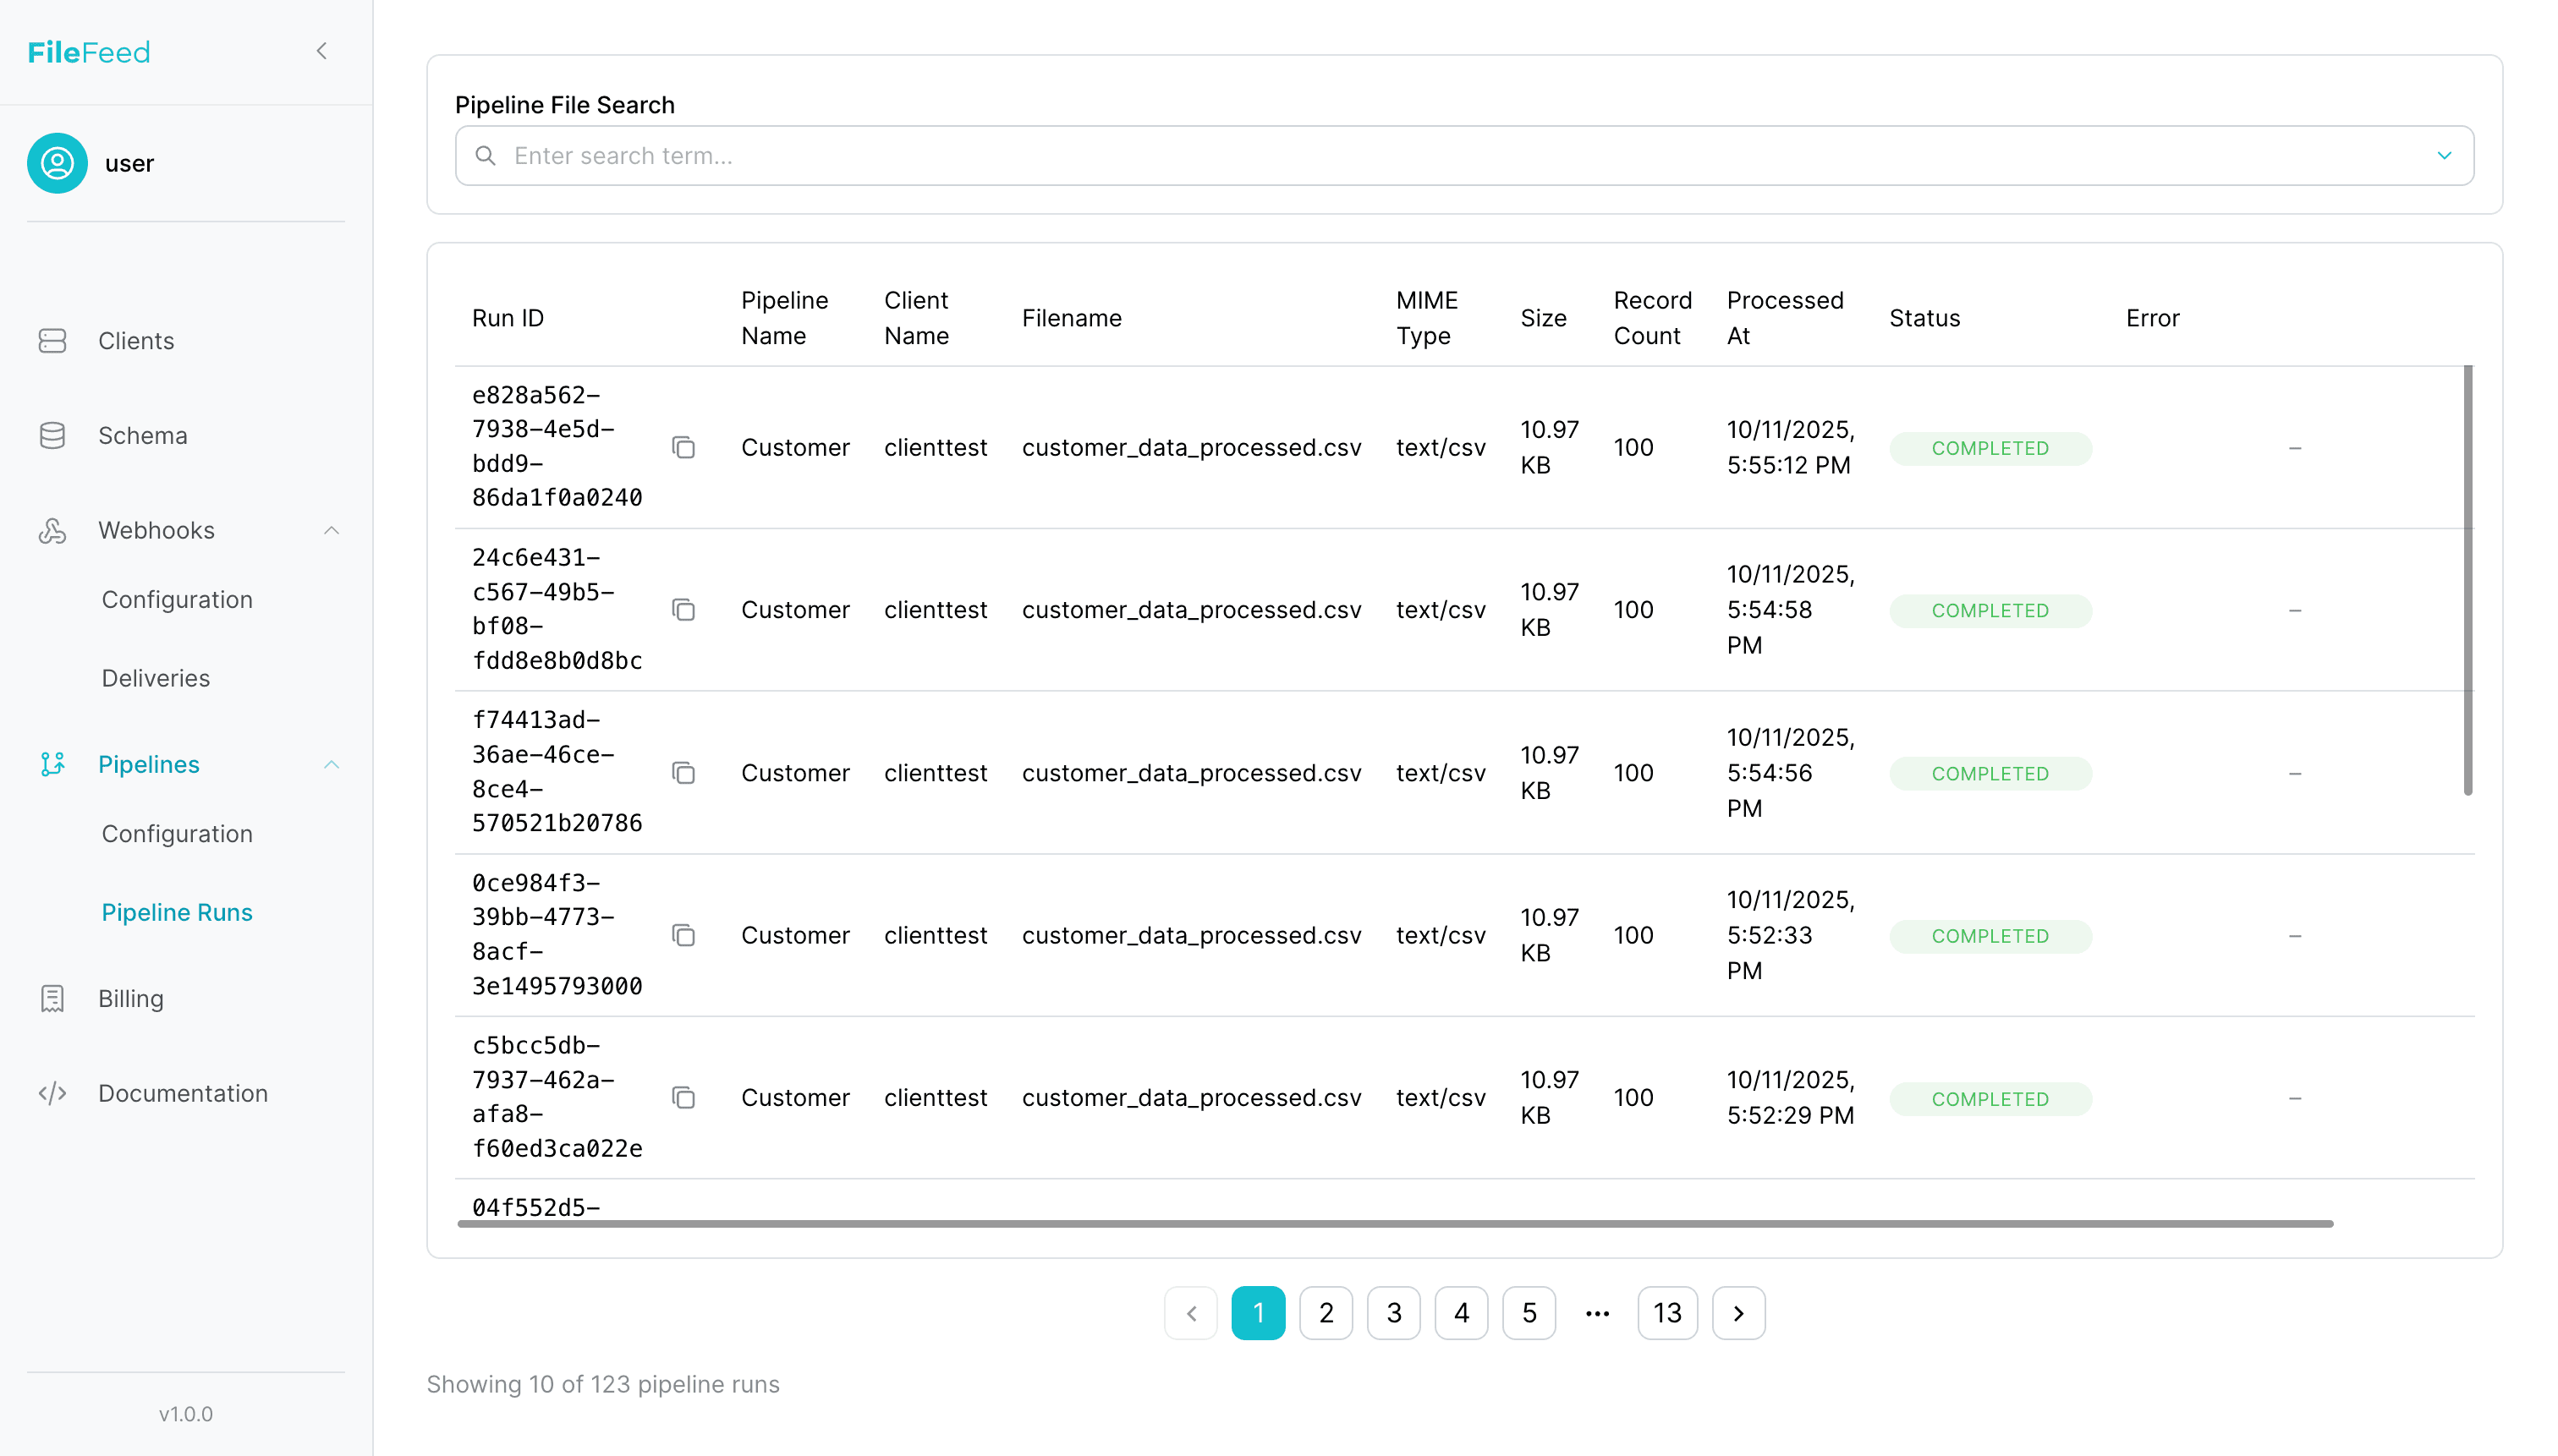Screen dimensions: 2558x1456
Task: Click the Webhooks icon in sidebar
Action: pos(52,530)
